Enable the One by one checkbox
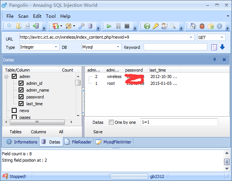The image size is (232, 181). (111, 122)
